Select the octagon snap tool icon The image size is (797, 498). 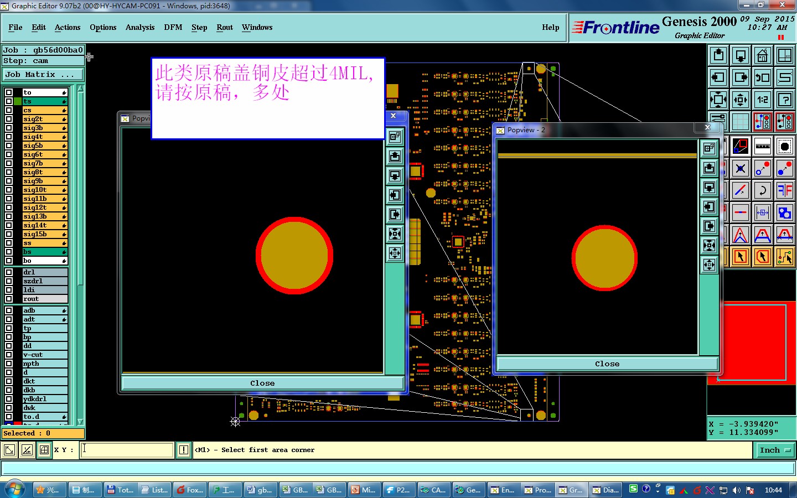(x=785, y=146)
